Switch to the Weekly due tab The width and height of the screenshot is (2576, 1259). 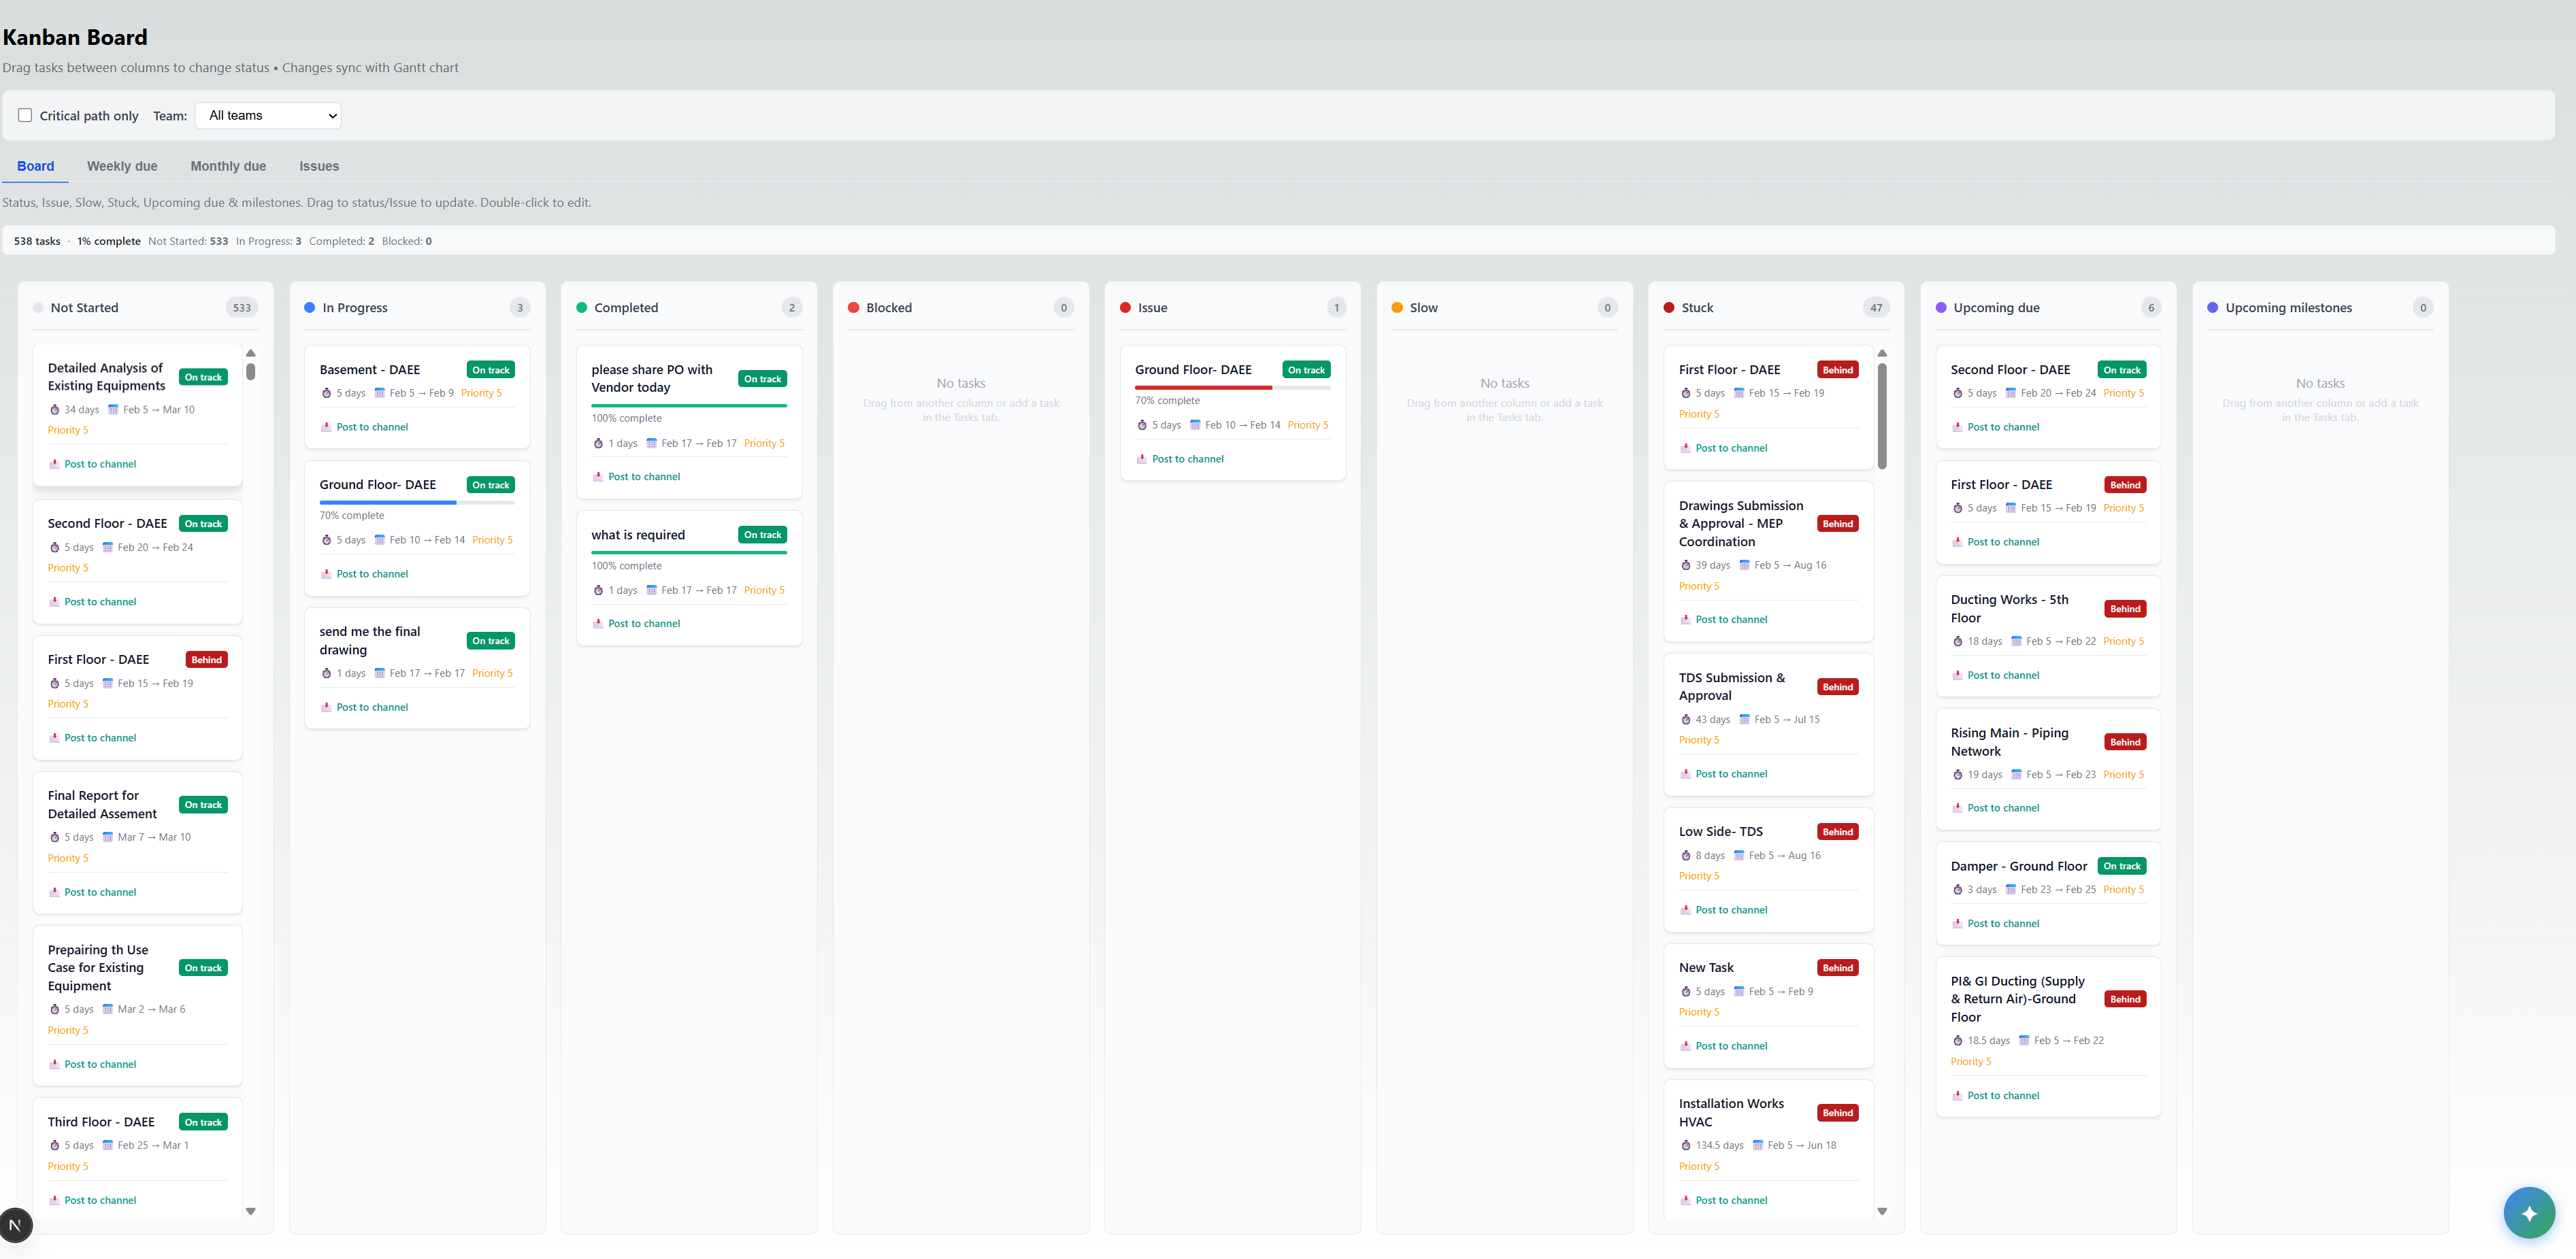pos(122,166)
